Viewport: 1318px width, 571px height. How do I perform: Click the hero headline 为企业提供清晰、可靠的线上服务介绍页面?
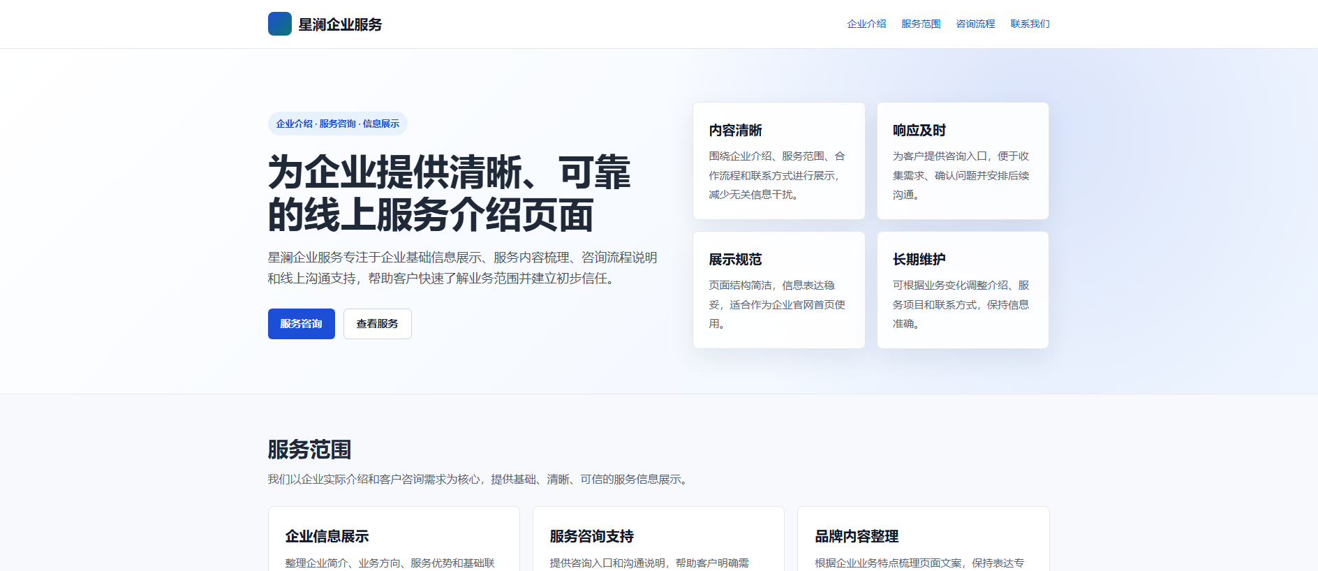[450, 193]
